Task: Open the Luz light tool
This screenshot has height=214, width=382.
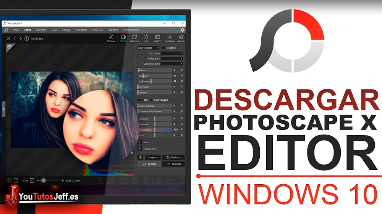Action: 146,38
